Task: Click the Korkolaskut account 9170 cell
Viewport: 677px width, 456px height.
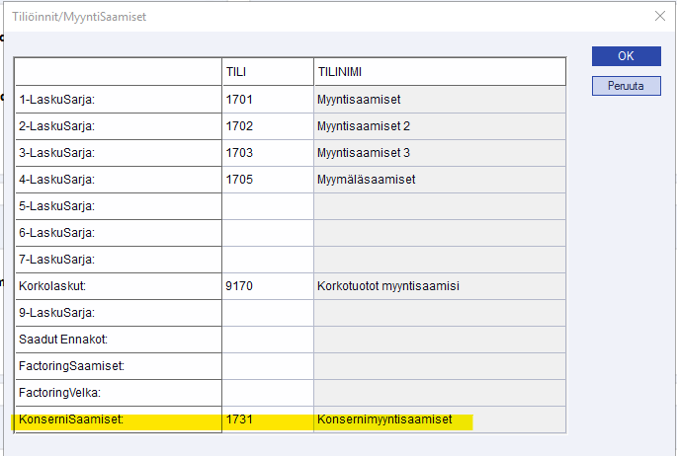Action: [266, 286]
